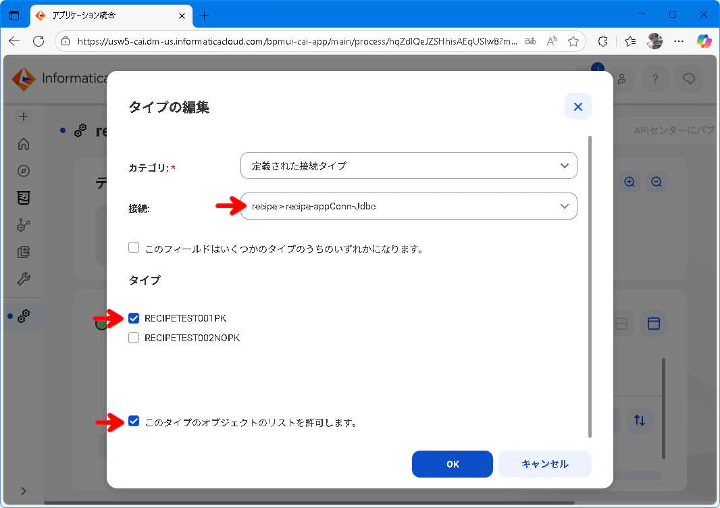Expand the left sidebar chevron

tap(24, 491)
